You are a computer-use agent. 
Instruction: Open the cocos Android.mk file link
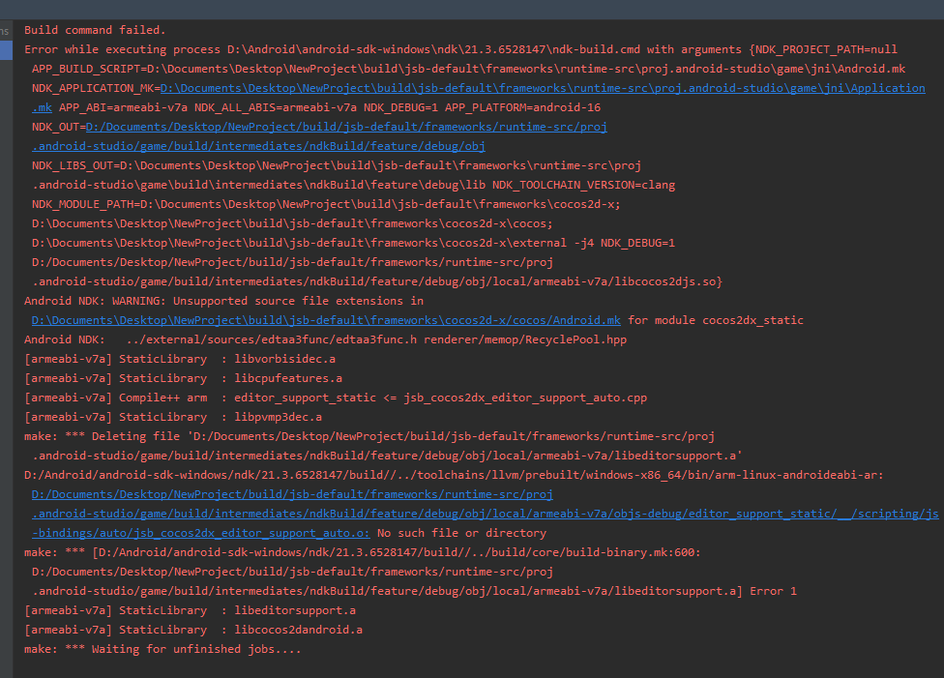click(x=325, y=320)
